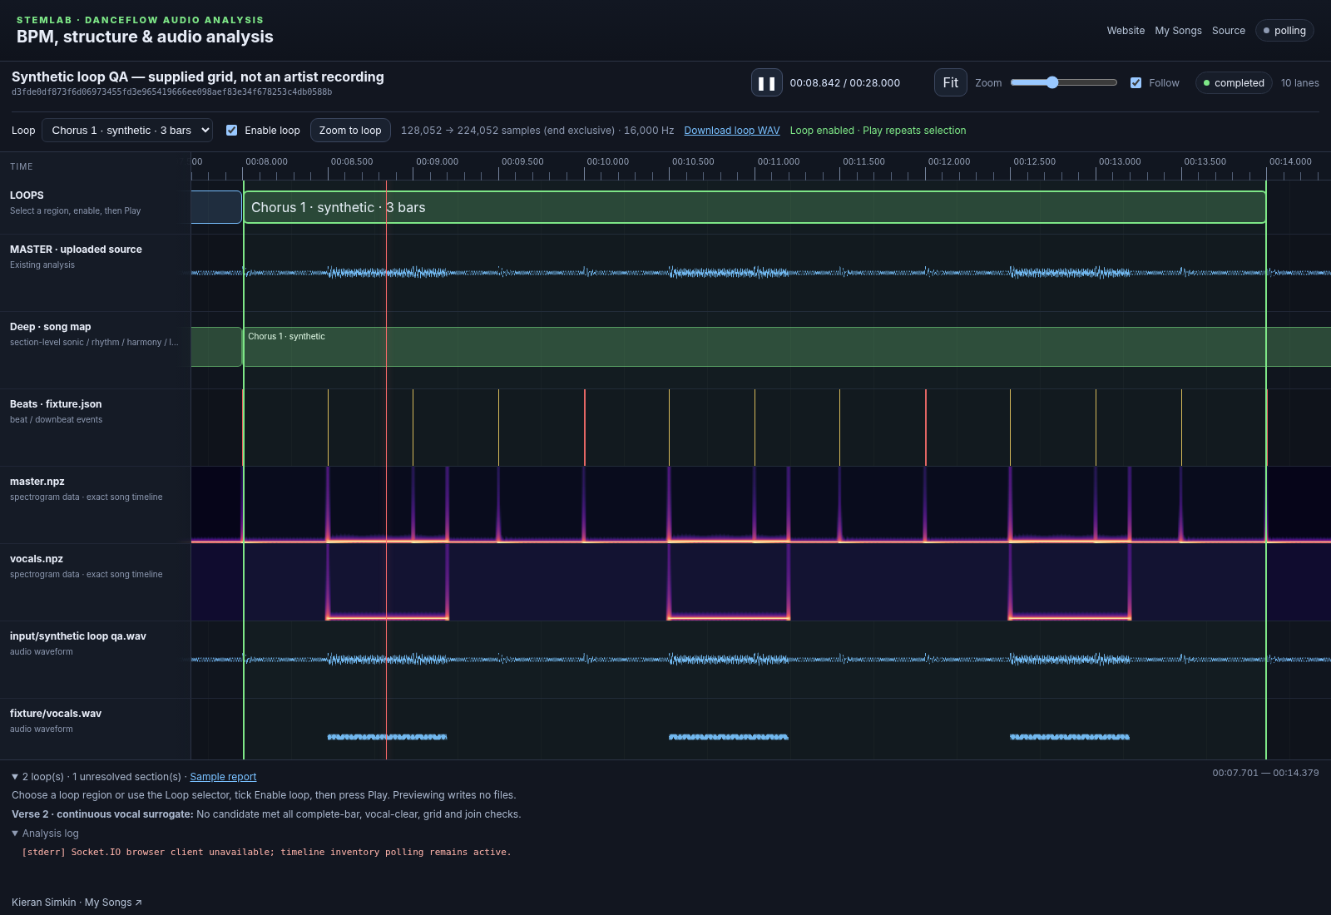Collapse the Analysis log section
This screenshot has height=915, width=1331.
46,833
